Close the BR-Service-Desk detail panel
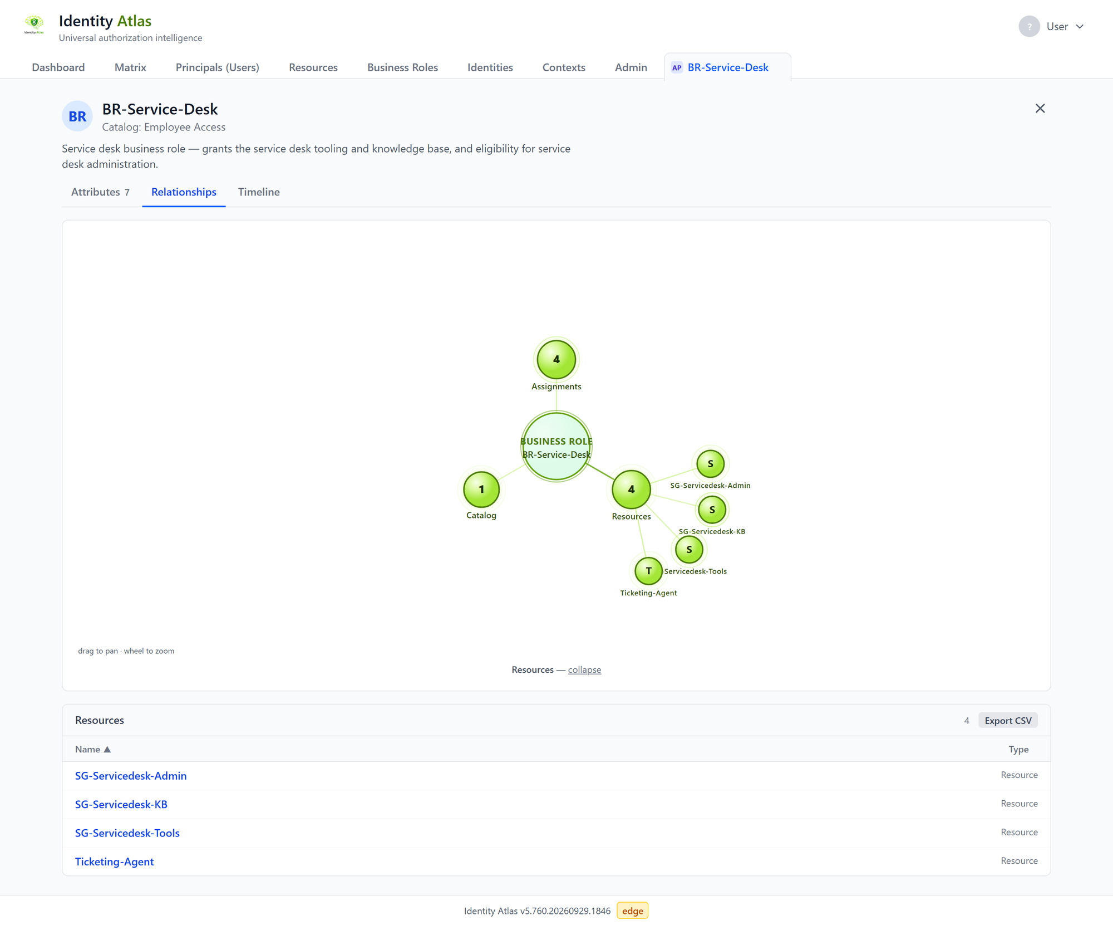This screenshot has width=1113, height=925. [x=1040, y=109]
